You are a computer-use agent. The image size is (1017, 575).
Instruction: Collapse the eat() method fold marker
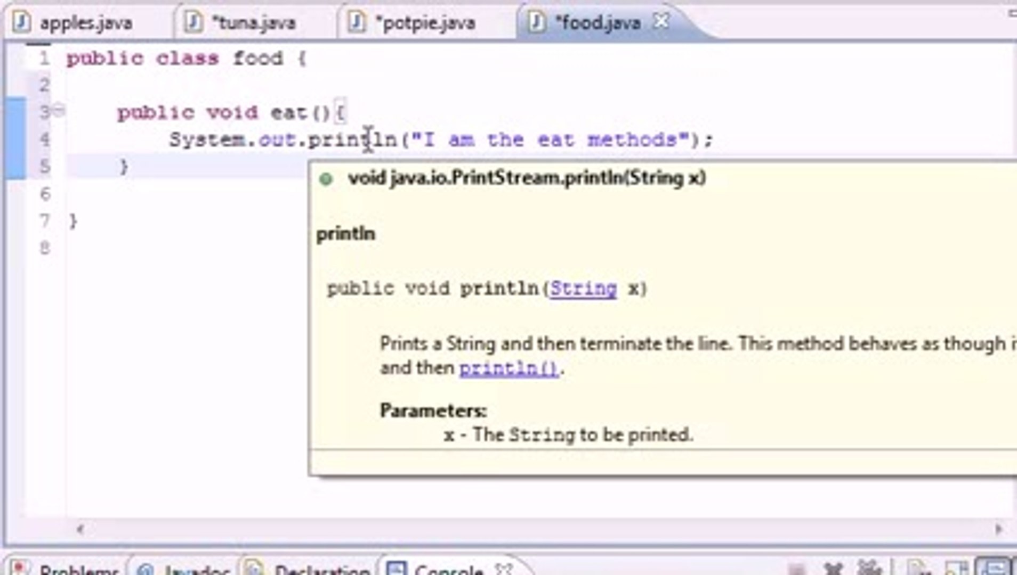point(59,109)
